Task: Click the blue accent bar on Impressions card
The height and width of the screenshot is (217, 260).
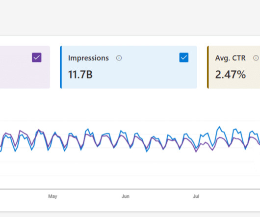Action: tap(61, 67)
